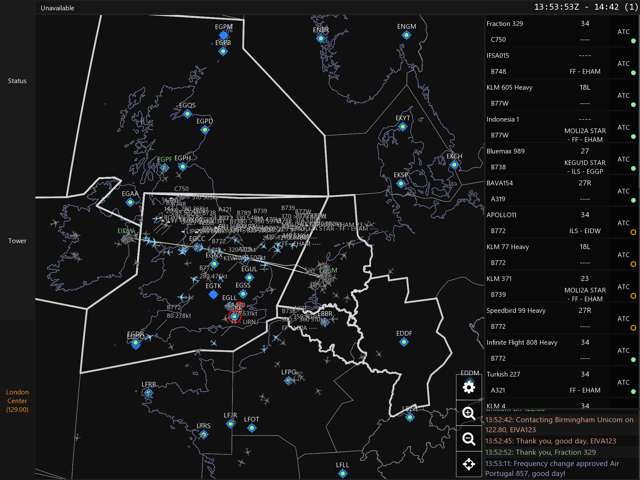Zoom out of the radar map

(x=469, y=439)
